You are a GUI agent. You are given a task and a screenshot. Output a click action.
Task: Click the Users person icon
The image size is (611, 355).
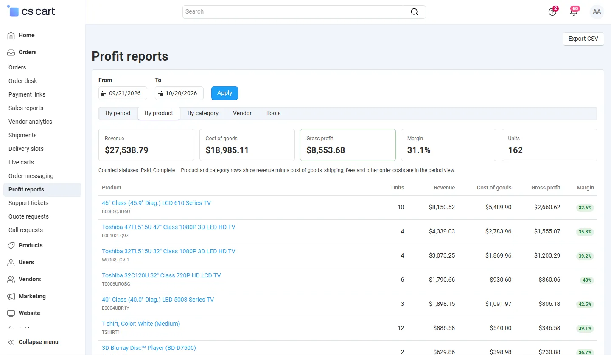coord(11,263)
